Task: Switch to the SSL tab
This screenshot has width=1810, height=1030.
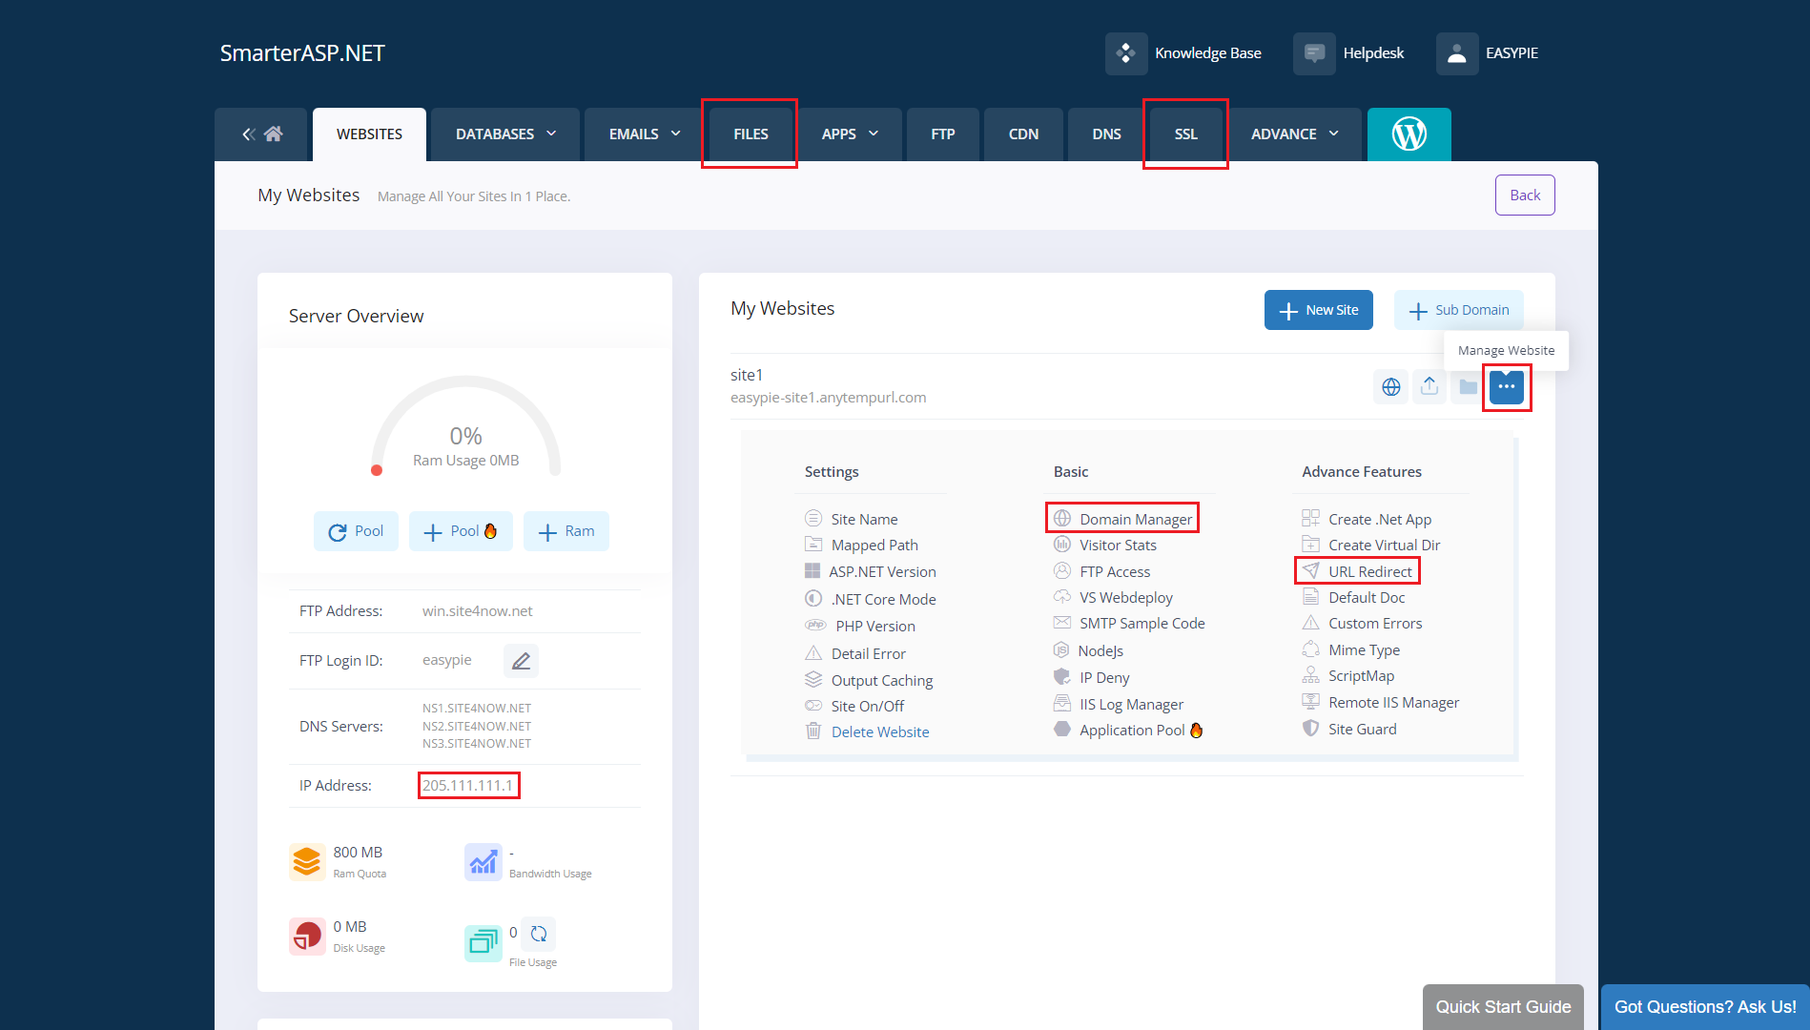Action: point(1184,134)
